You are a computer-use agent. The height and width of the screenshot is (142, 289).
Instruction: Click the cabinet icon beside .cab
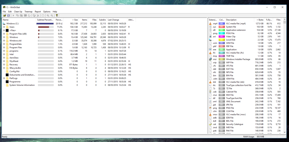(210, 92)
